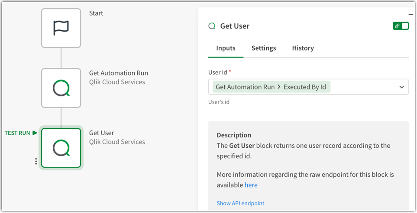This screenshot has width=417, height=213.
Task: Minimize the Get User panel with the dash icon
Action: tap(411, 15)
